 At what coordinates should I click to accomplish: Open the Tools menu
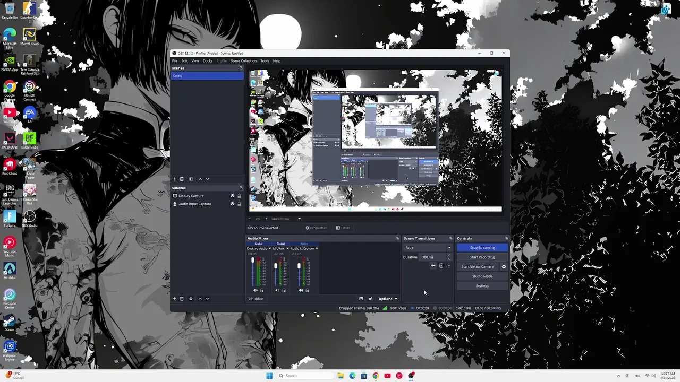point(265,60)
